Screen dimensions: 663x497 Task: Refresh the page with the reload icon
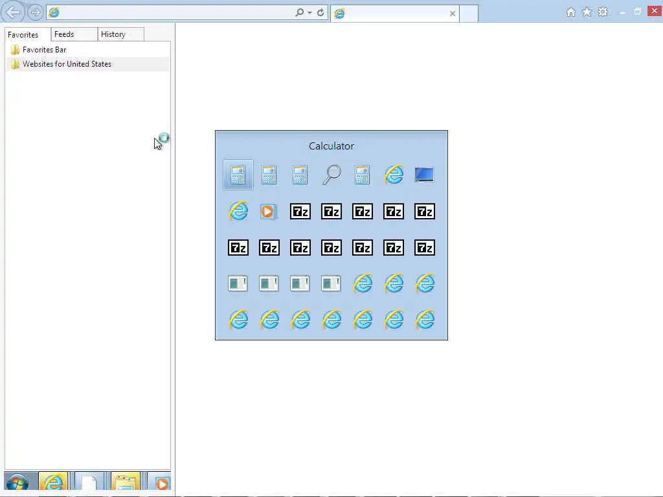coord(320,12)
